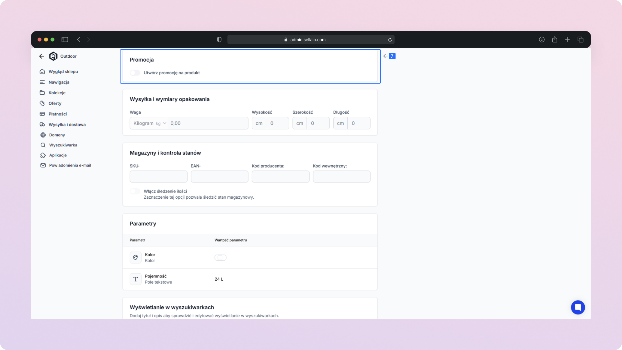Image resolution: width=622 pixels, height=350 pixels.
Task: Open chat support bubble
Action: (x=578, y=307)
